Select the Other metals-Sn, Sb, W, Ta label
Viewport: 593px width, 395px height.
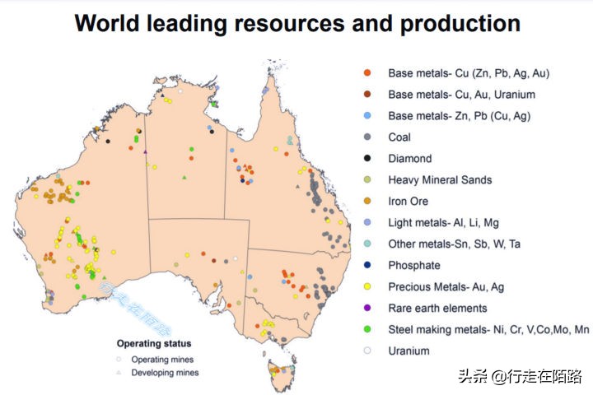click(x=455, y=244)
